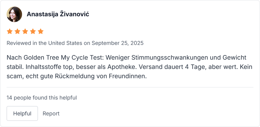The height and width of the screenshot is (127, 260).
Task: Select the fourth rating star
Action: [33, 31]
